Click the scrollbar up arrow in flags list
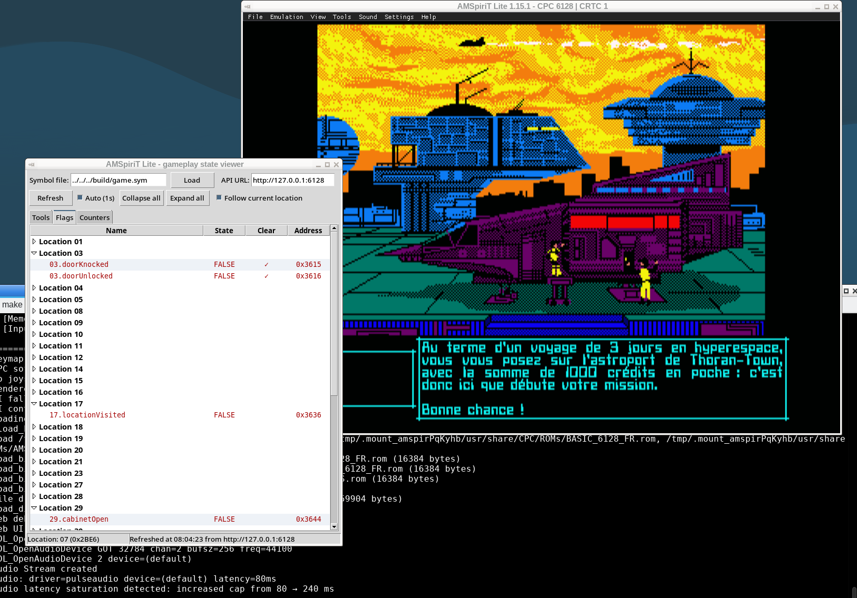857x598 pixels. point(334,228)
